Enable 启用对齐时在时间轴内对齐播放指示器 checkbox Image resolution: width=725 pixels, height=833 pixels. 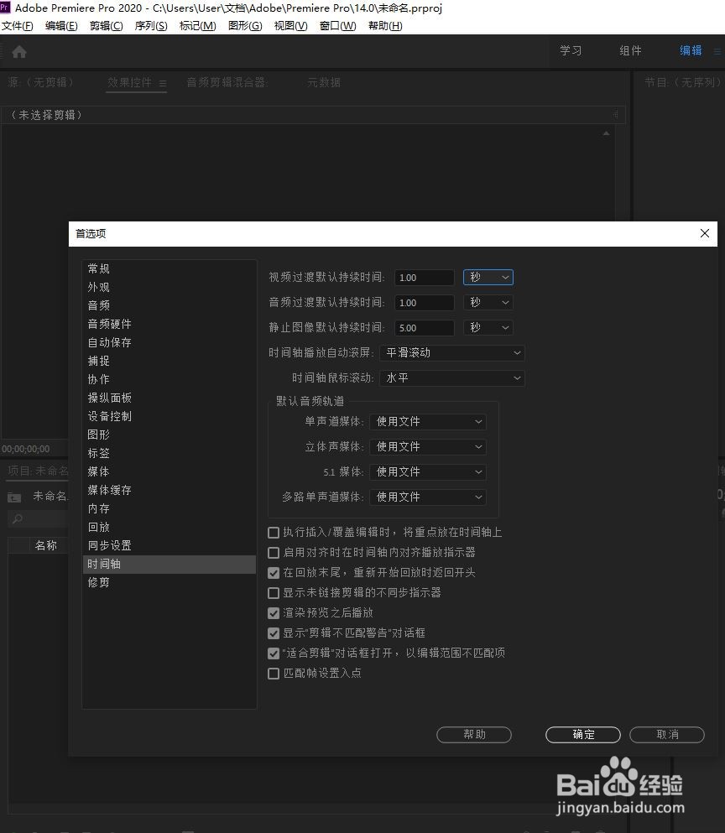[274, 553]
